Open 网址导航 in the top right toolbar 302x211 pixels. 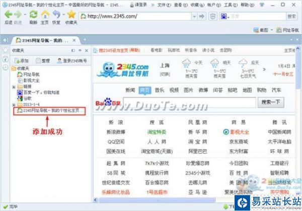[x=287, y=30]
